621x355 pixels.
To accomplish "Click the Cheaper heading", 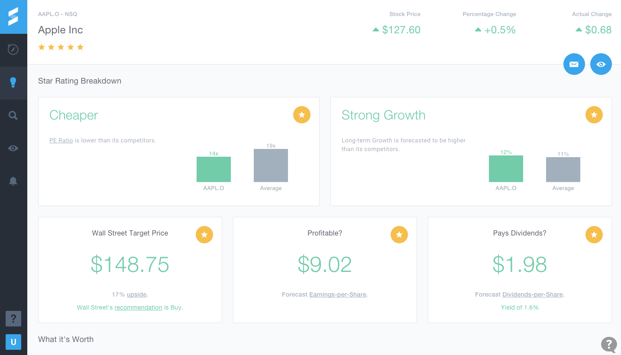I will pos(74,115).
